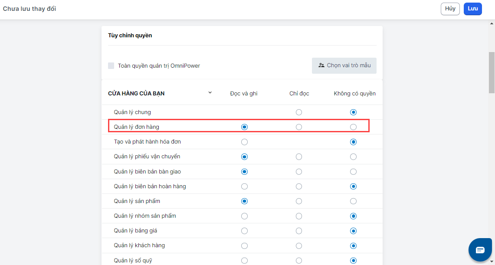
Task: Click the Hủy cancel button
Action: tap(450, 9)
